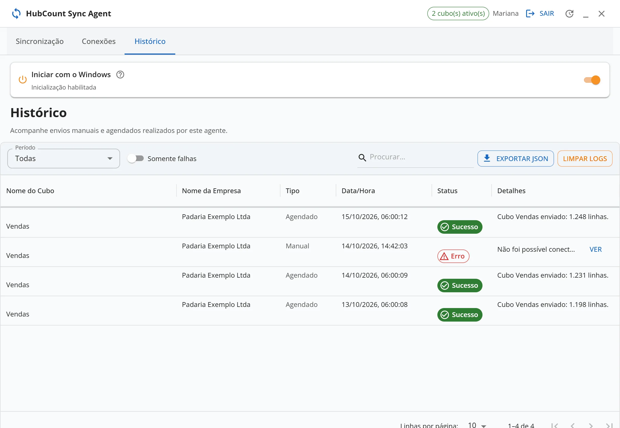Go to previous page arrow
The image size is (620, 428).
573,425
